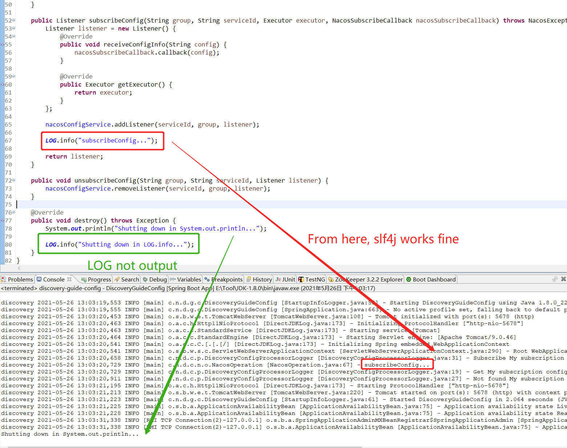Switch to the Progress tab
This screenshot has height=448, width=567.
(x=96, y=279)
